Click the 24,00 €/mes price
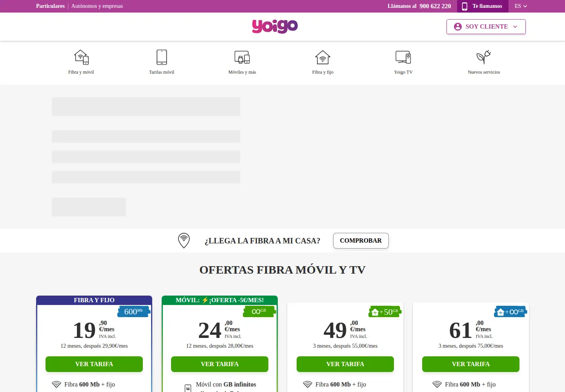 220,330
